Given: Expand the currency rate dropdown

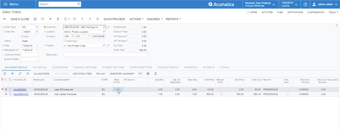Looking at the screenshot, I should pos(89,37).
